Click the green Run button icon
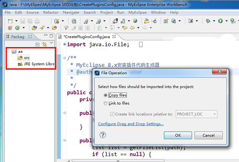Screen dimensions: 239x162 [x=220, y=21]
